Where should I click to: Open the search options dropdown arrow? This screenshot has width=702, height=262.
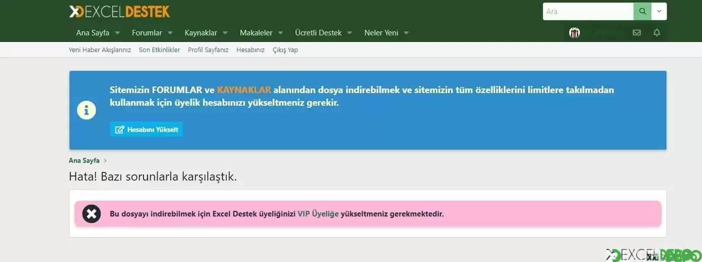(x=659, y=11)
